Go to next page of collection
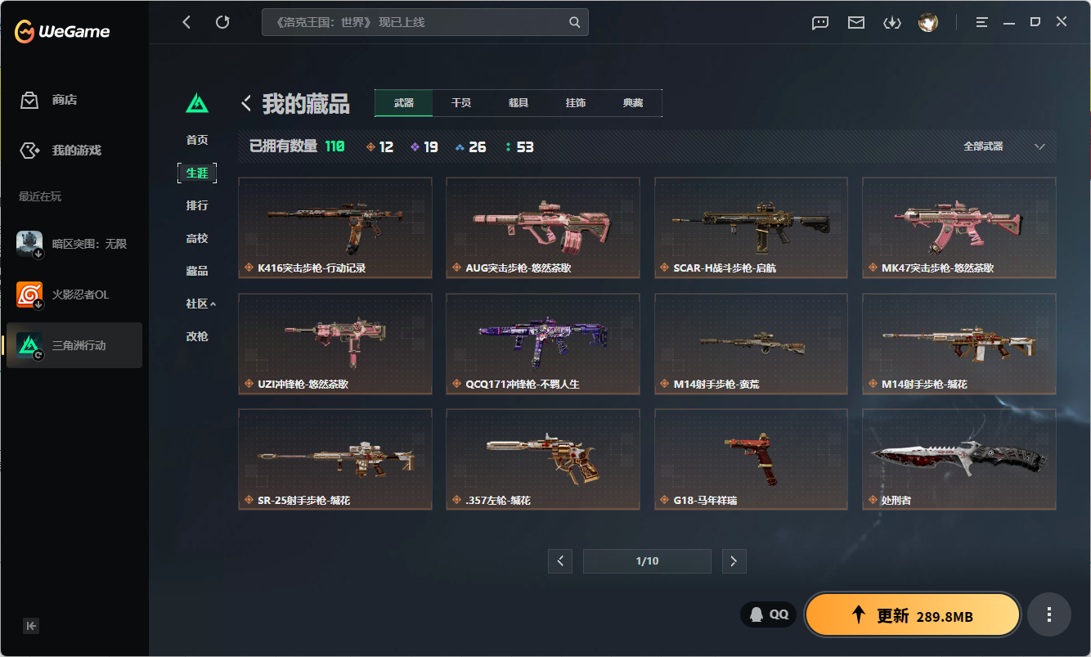 (734, 560)
